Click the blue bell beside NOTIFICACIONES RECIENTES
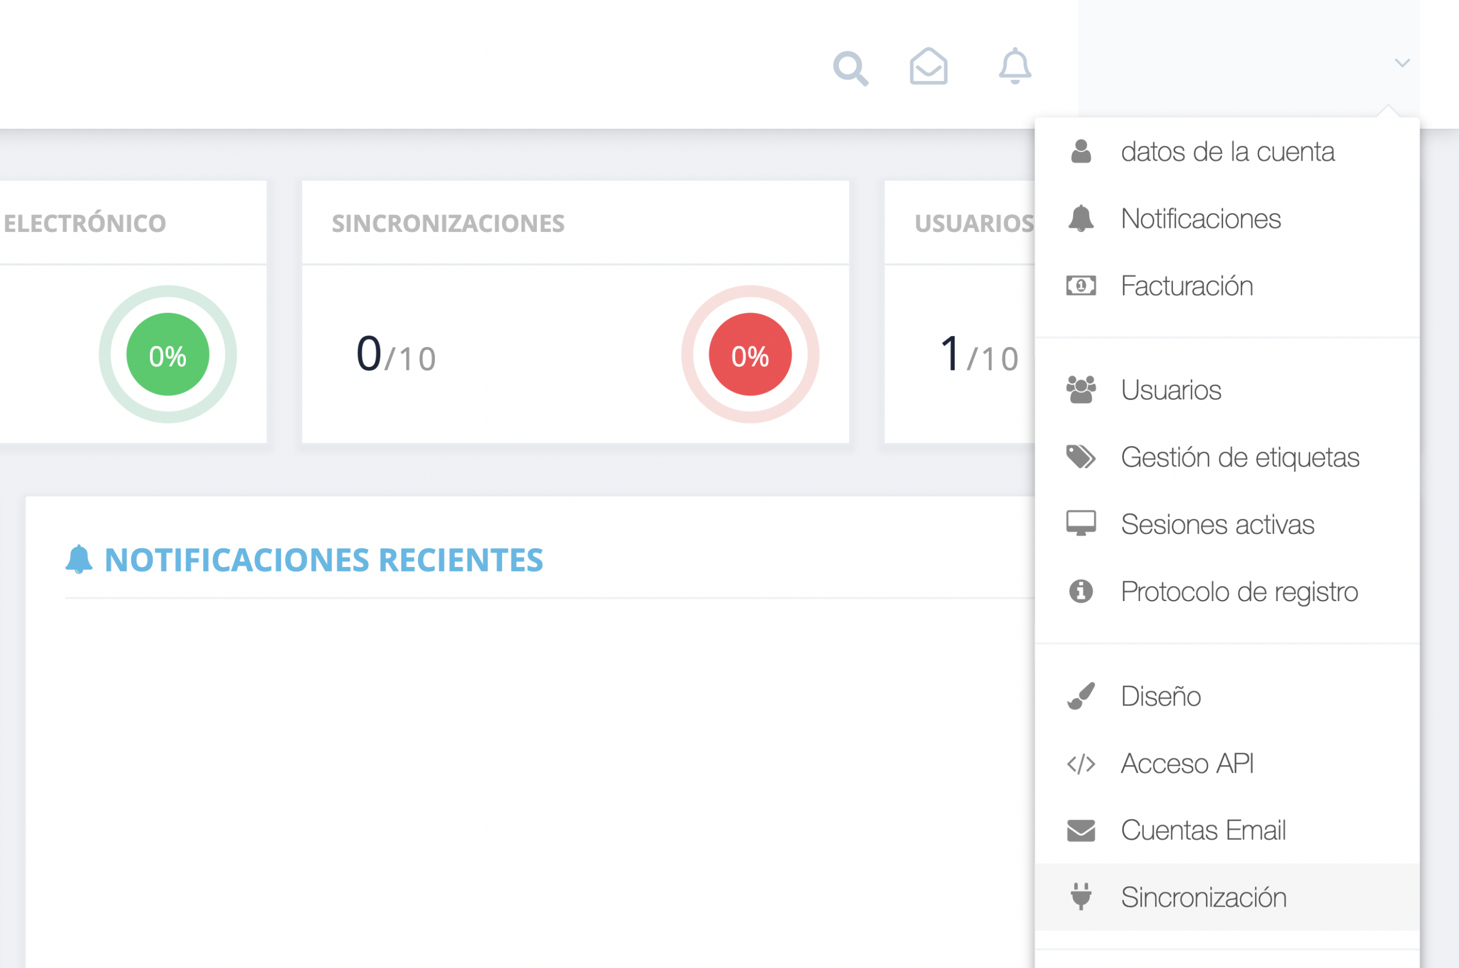Viewport: 1459px width, 968px height. (x=79, y=559)
